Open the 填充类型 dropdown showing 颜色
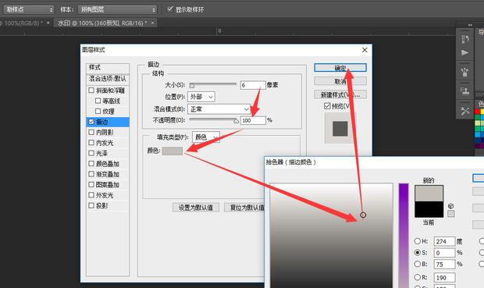The width and height of the screenshot is (484, 288). pyautogui.click(x=206, y=137)
